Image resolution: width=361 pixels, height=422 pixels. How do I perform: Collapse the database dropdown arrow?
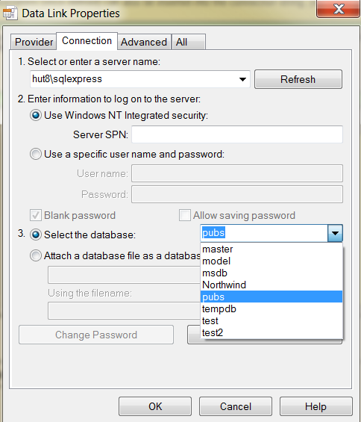(x=335, y=233)
